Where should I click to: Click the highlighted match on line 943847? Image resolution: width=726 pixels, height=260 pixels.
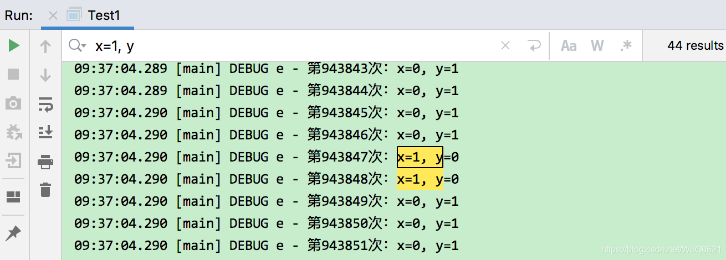coord(420,157)
